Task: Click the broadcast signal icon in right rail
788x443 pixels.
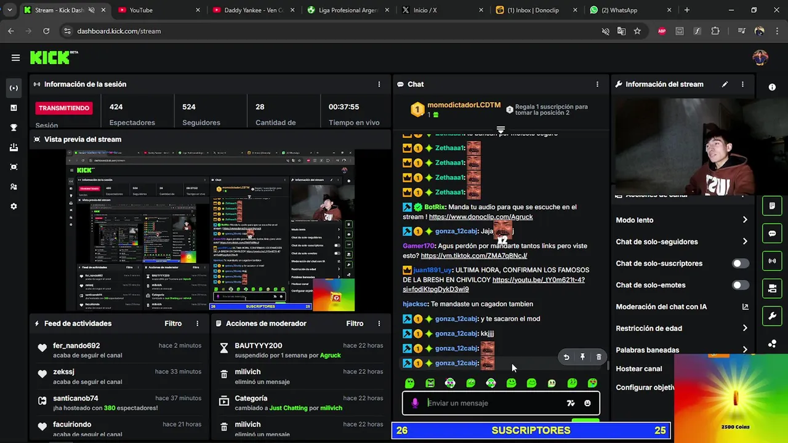Action: (772, 261)
